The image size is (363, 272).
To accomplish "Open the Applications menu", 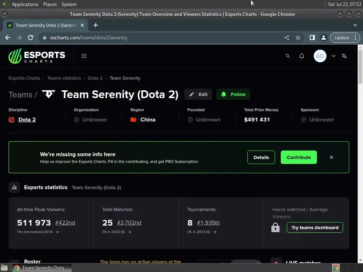I will point(25,4).
